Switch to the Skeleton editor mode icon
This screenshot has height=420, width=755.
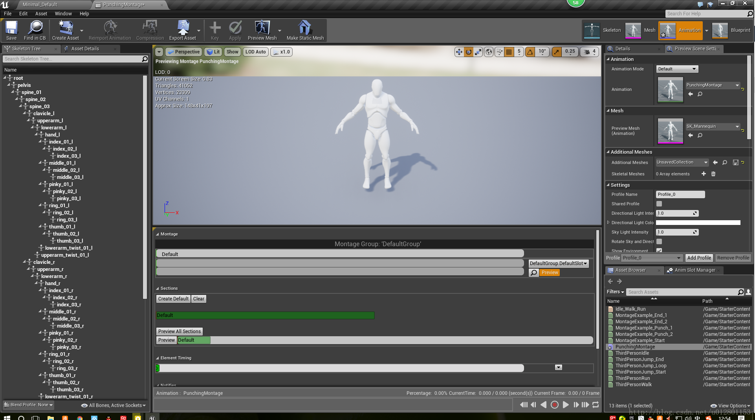tap(593, 30)
